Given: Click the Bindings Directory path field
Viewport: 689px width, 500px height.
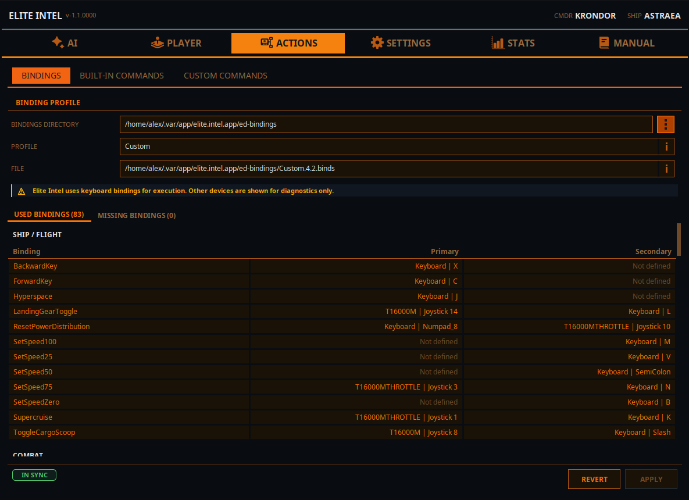Looking at the screenshot, I should pyautogui.click(x=386, y=124).
